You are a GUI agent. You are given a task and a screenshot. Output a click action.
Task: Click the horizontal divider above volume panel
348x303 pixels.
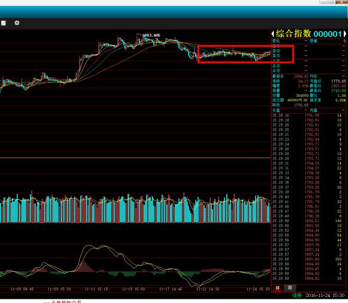(x=135, y=158)
